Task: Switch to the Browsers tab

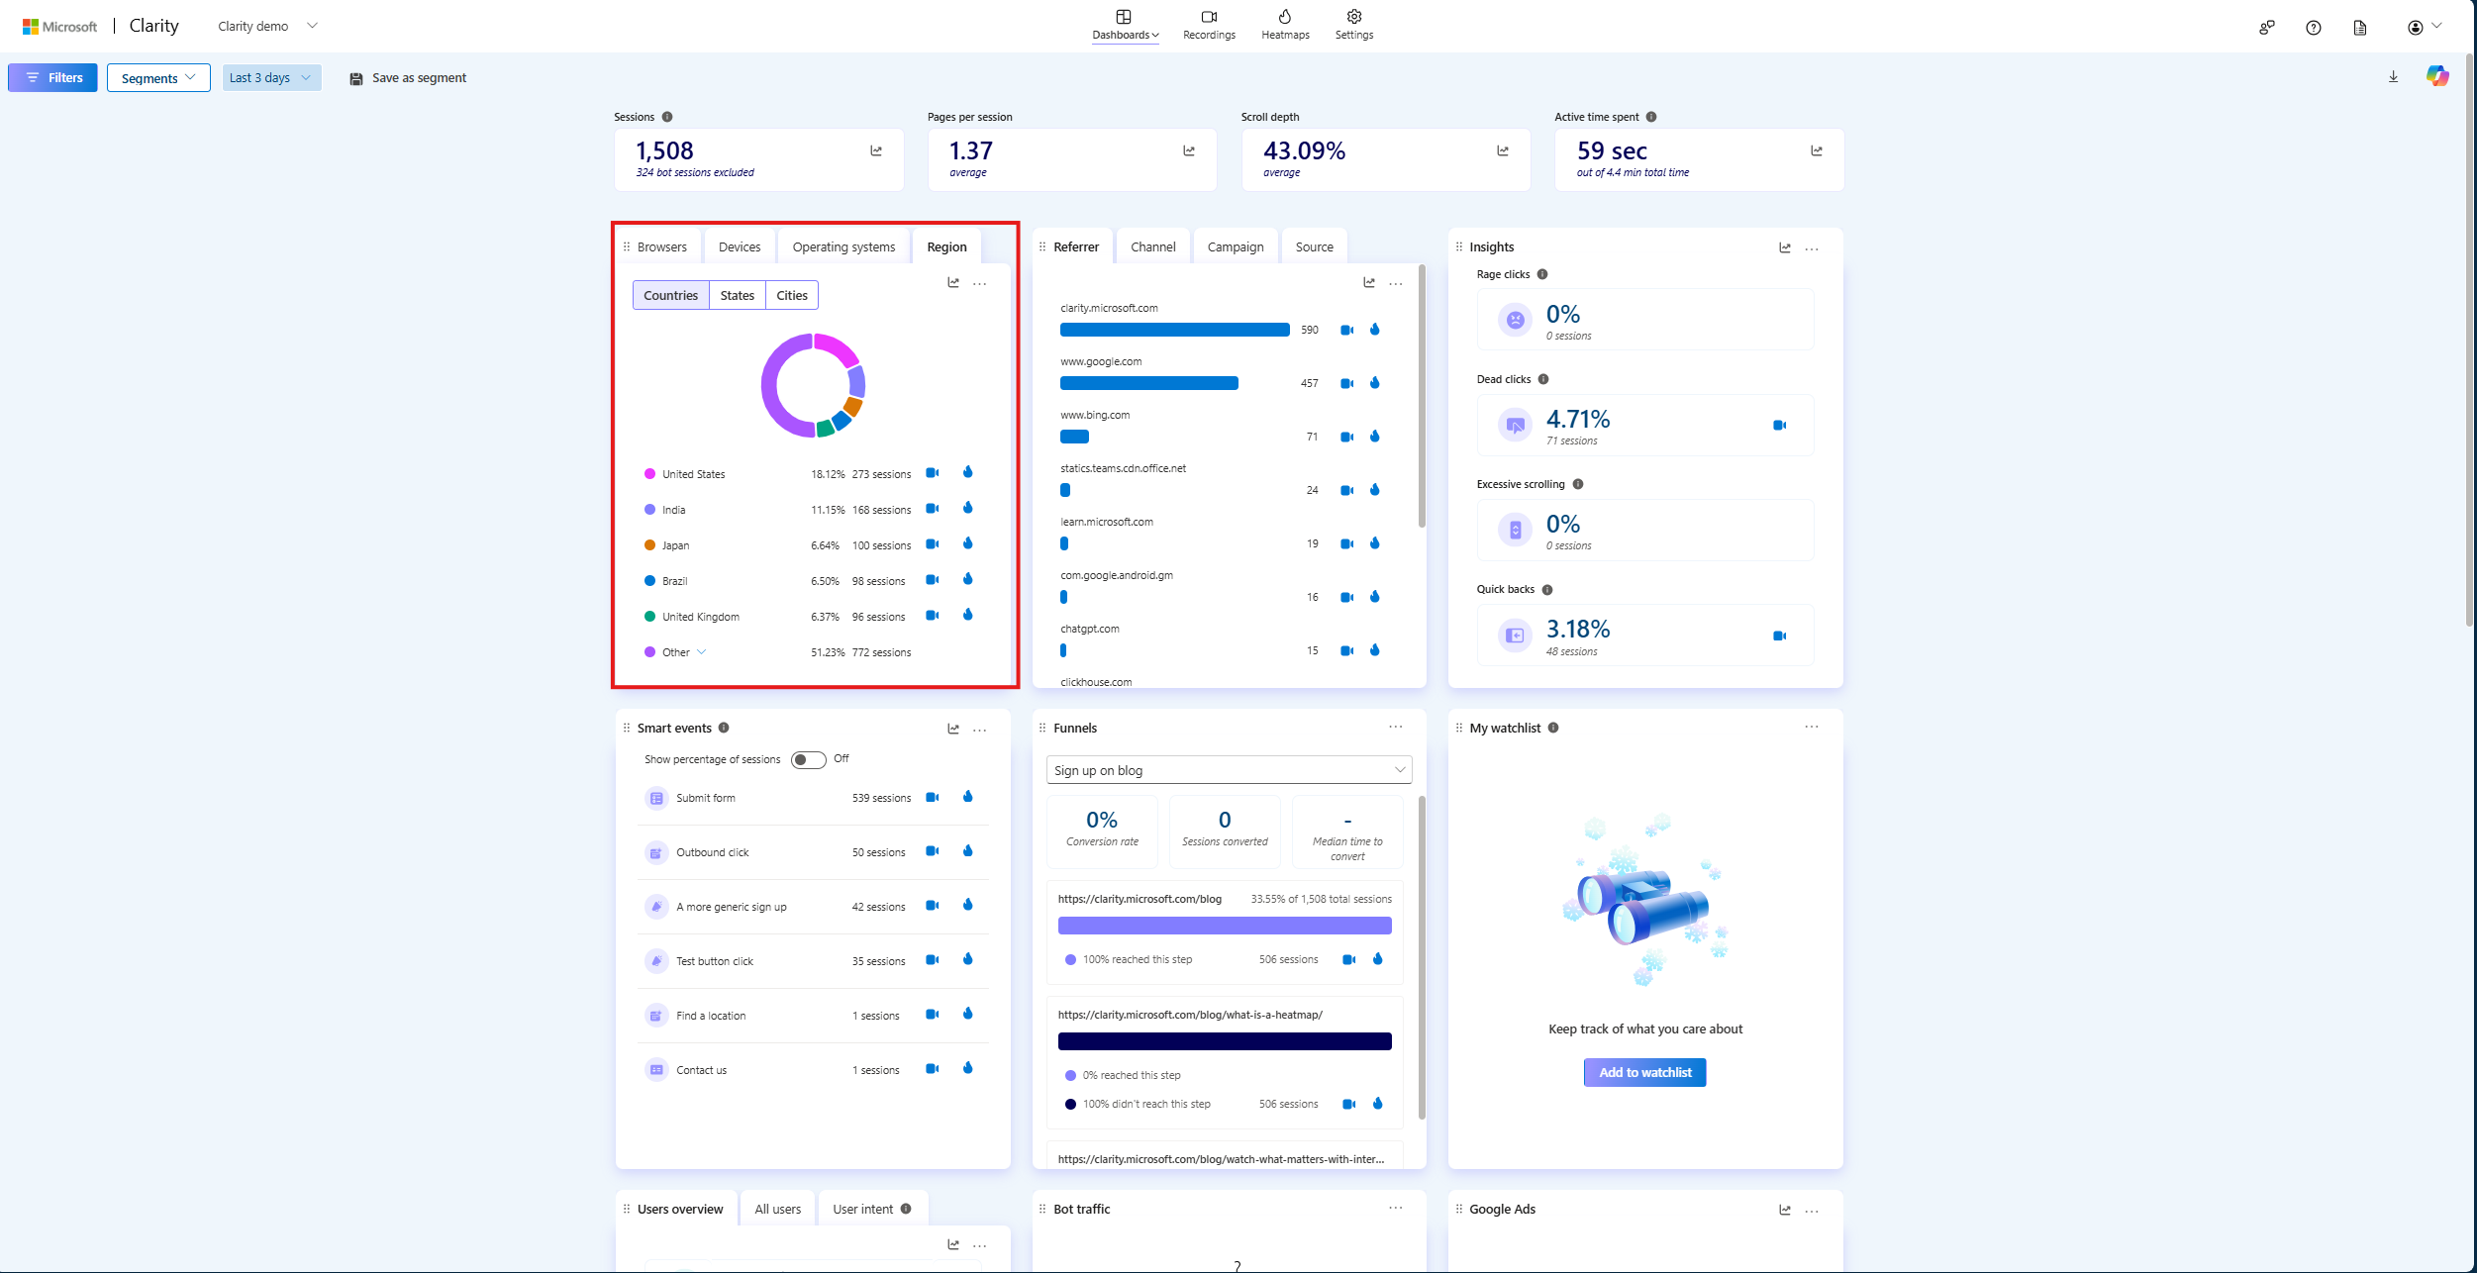Action: 661,246
